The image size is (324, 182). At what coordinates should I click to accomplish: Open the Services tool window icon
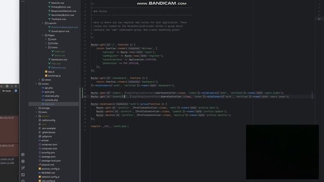pyautogui.click(x=23, y=161)
